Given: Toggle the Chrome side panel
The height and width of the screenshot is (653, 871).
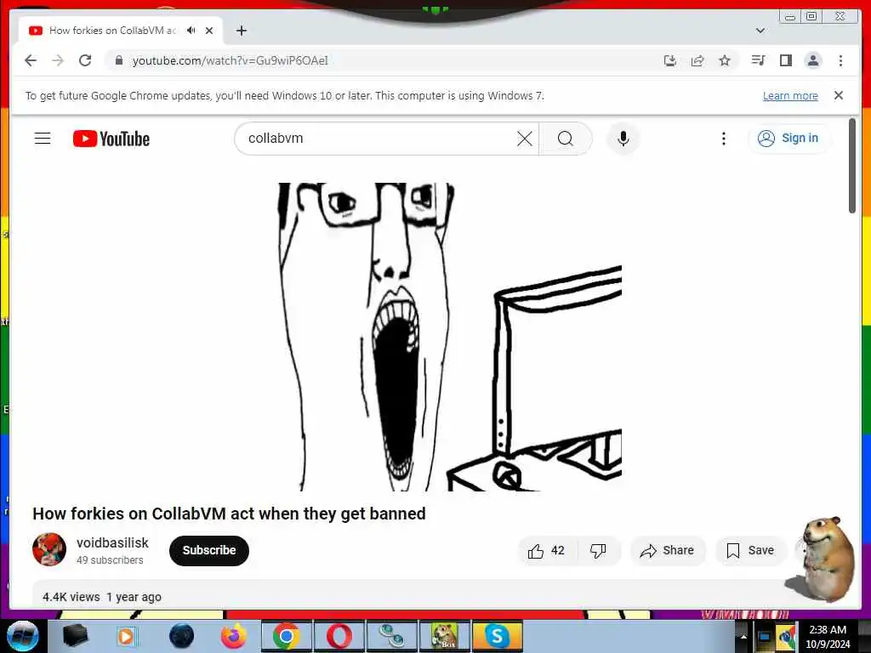Looking at the screenshot, I should [x=785, y=60].
